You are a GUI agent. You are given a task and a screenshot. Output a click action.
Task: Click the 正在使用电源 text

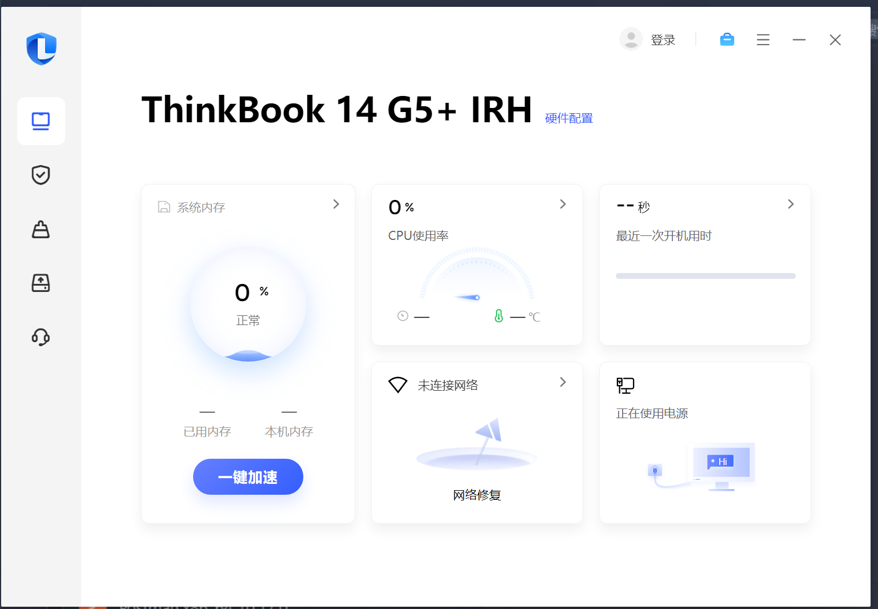[x=652, y=414]
